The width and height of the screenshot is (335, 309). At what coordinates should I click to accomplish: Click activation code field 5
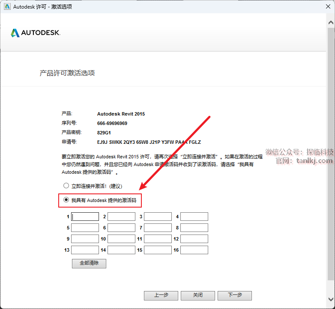tap(85, 228)
